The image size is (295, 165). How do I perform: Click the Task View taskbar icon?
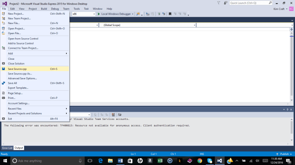point(90,161)
